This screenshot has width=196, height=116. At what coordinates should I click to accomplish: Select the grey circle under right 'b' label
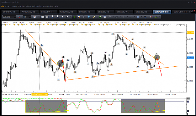(x=157, y=58)
